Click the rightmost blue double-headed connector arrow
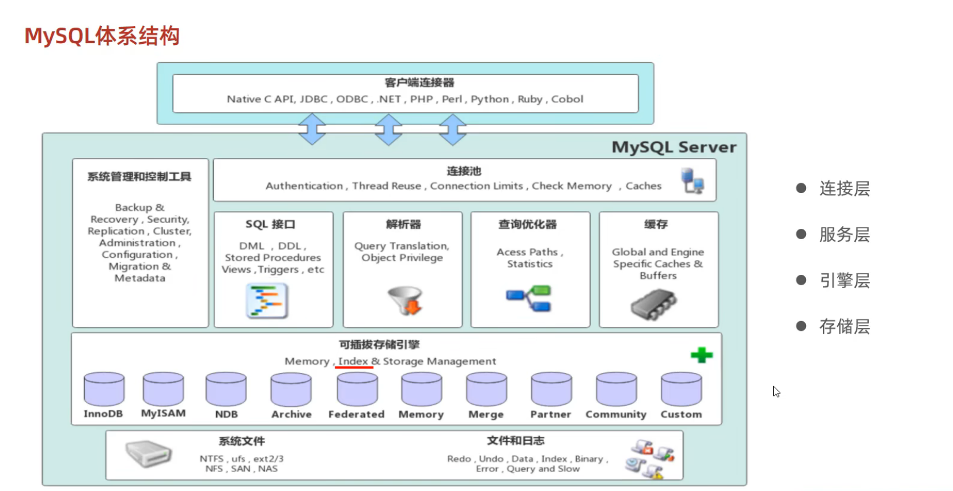 (x=453, y=129)
